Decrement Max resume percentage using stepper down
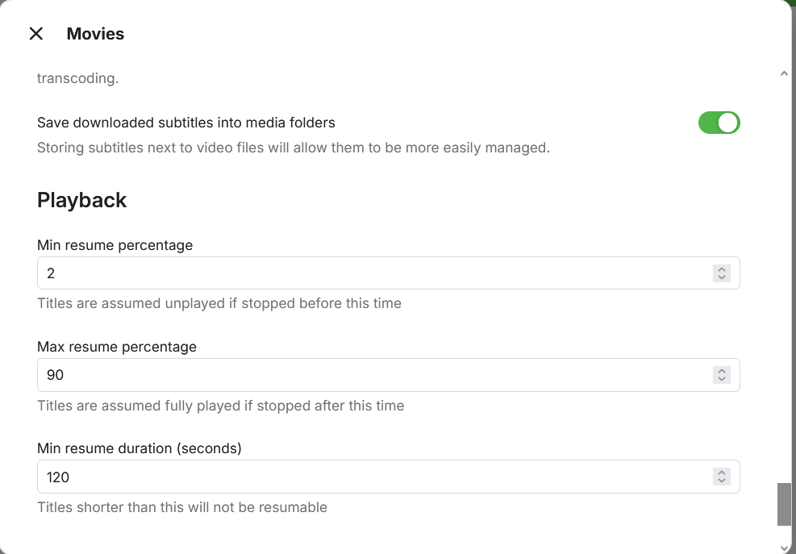 point(722,380)
